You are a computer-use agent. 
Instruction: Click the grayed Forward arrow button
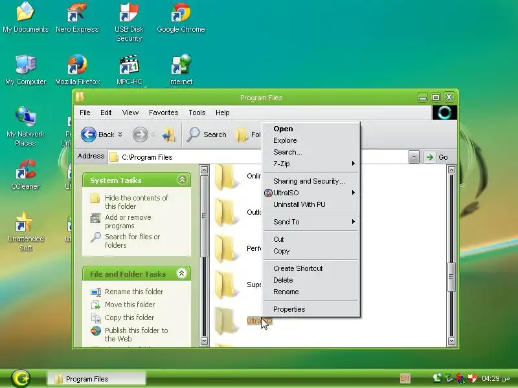tap(140, 135)
